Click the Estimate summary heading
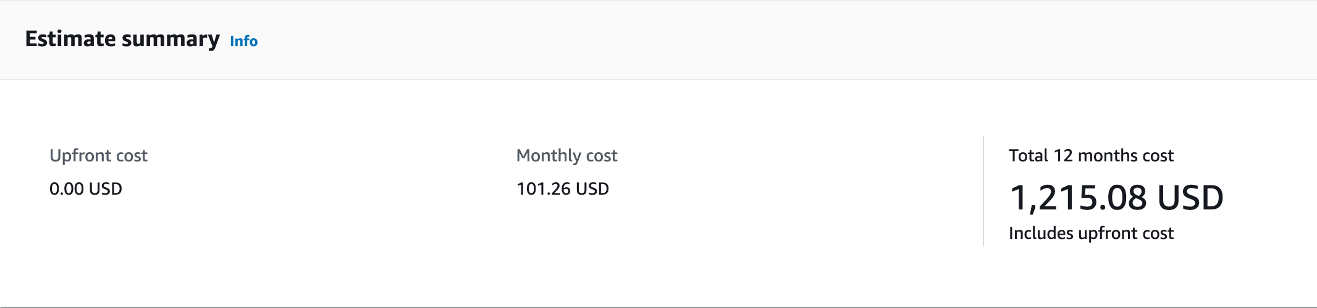The width and height of the screenshot is (1317, 308). point(122,39)
